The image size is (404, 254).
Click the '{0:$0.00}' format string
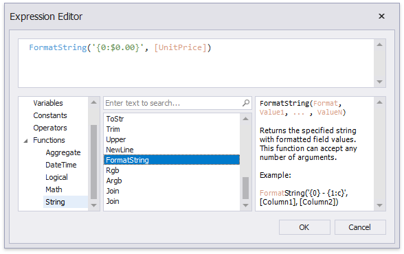pos(117,47)
